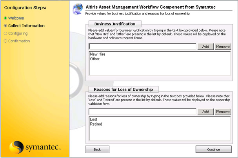Click the globe installer icon in header
238x158 pixels.
tap(78, 9)
